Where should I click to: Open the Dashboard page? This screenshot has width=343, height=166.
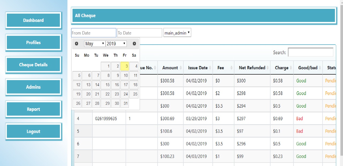pos(33,20)
